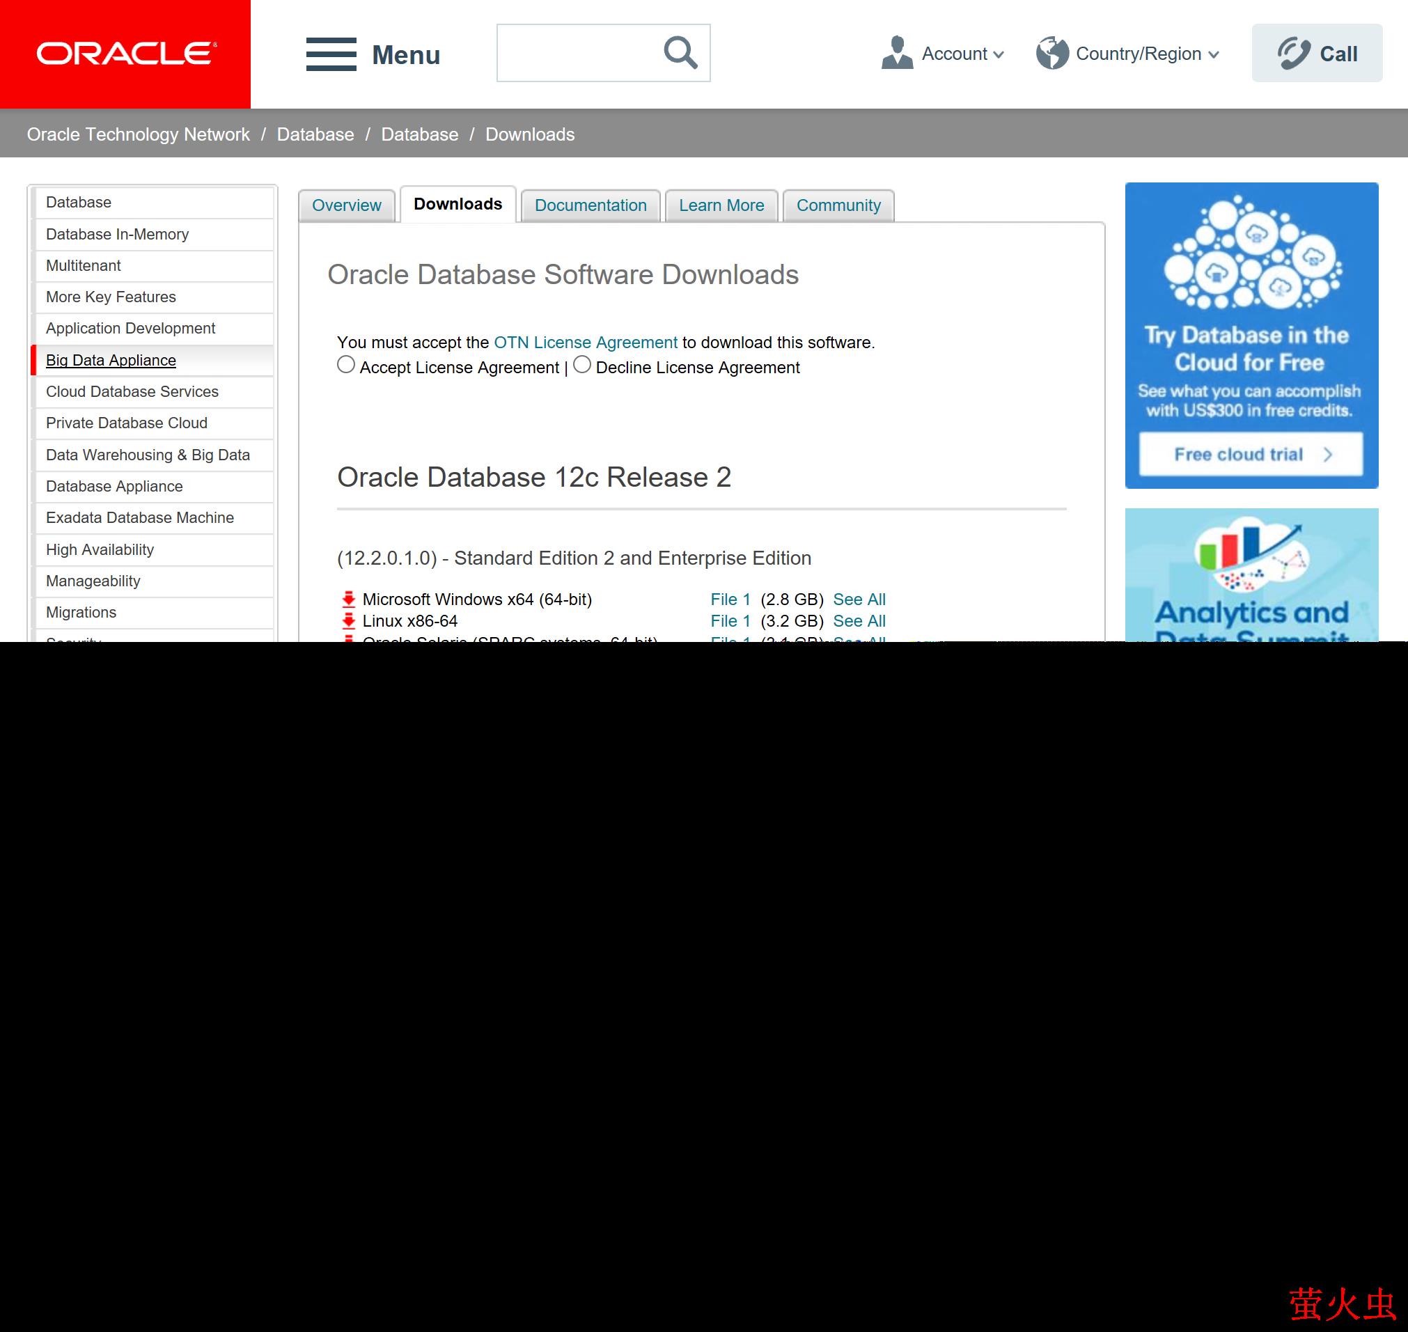The height and width of the screenshot is (1332, 1408).
Task: Click download arrow icon for Microsoft Windows x64
Action: [x=348, y=600]
